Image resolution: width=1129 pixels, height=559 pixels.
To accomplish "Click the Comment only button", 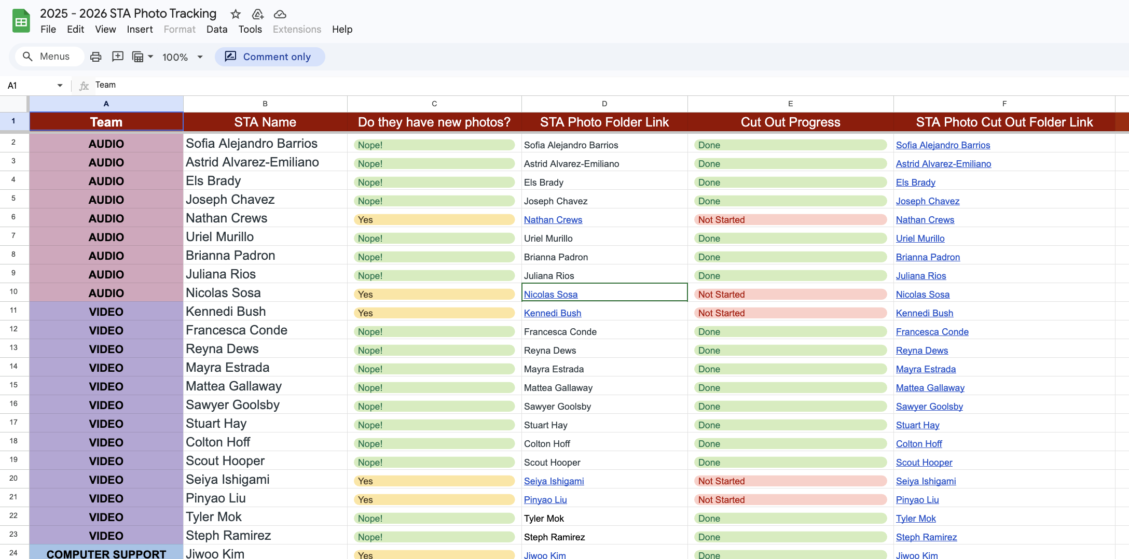I will [x=270, y=57].
